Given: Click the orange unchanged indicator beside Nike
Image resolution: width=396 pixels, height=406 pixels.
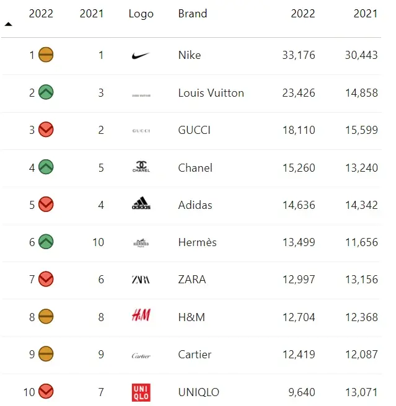Looking at the screenshot, I should (46, 55).
